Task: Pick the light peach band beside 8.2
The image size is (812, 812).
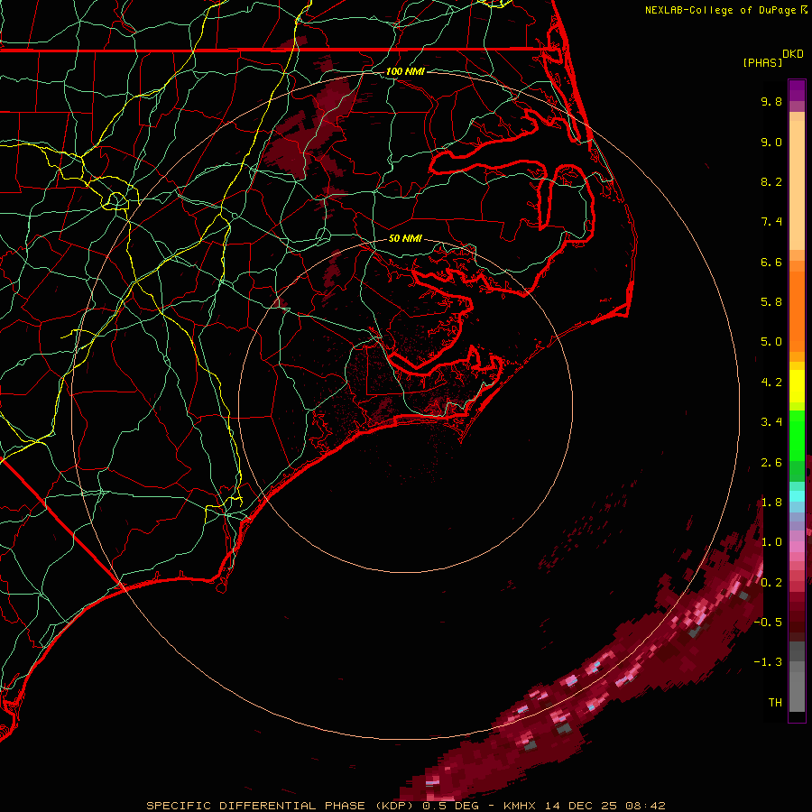Action: [x=797, y=185]
